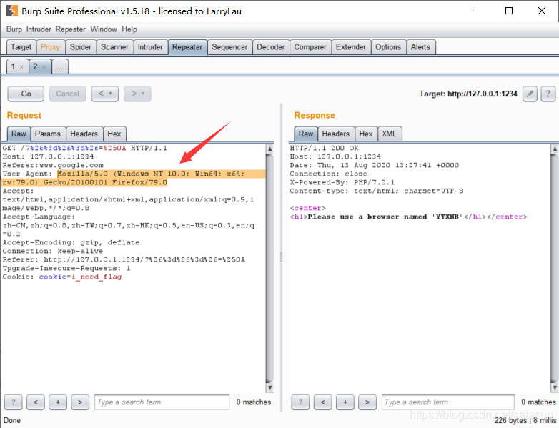Click 'HTTP/1.1 200 OK' response status line
This screenshot has width=559, height=428.
[324, 148]
